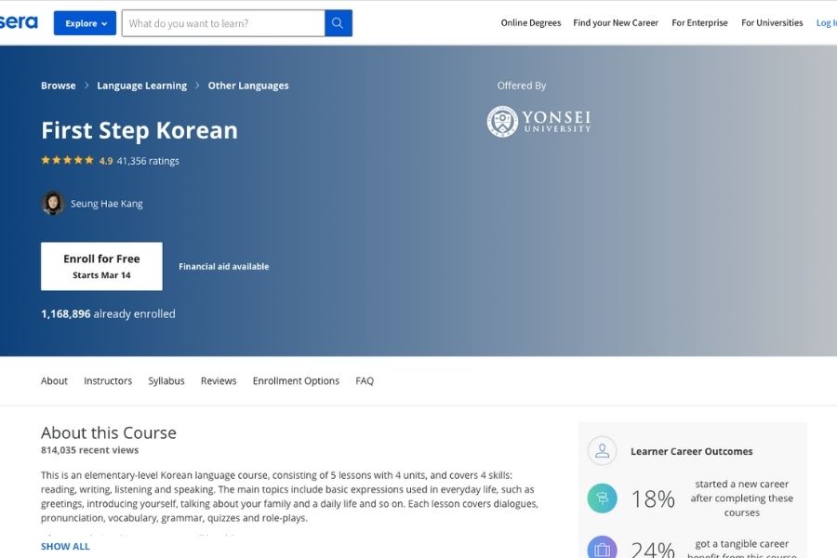Click the 'Offered By' label
Viewport: 837px width, 558px height.
point(522,86)
